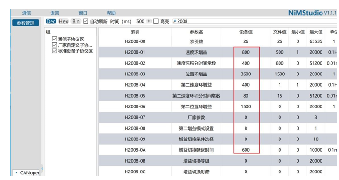
Task: Select row H2008-04
Action: (x=218, y=85)
